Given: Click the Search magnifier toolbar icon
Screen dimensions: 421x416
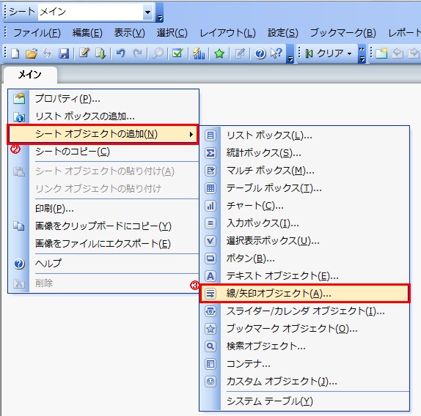Looking at the screenshot, I should coord(158,53).
